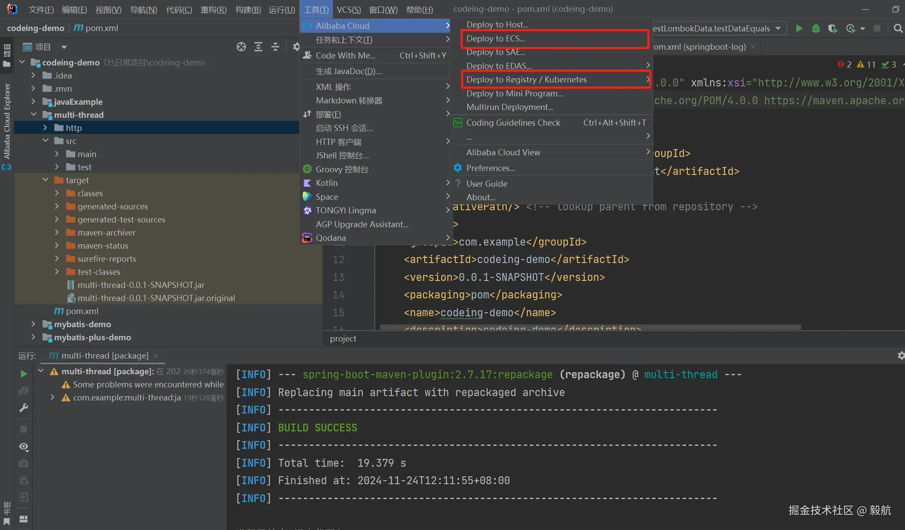
Task: Click the green Run button in toolbar
Action: point(799,28)
